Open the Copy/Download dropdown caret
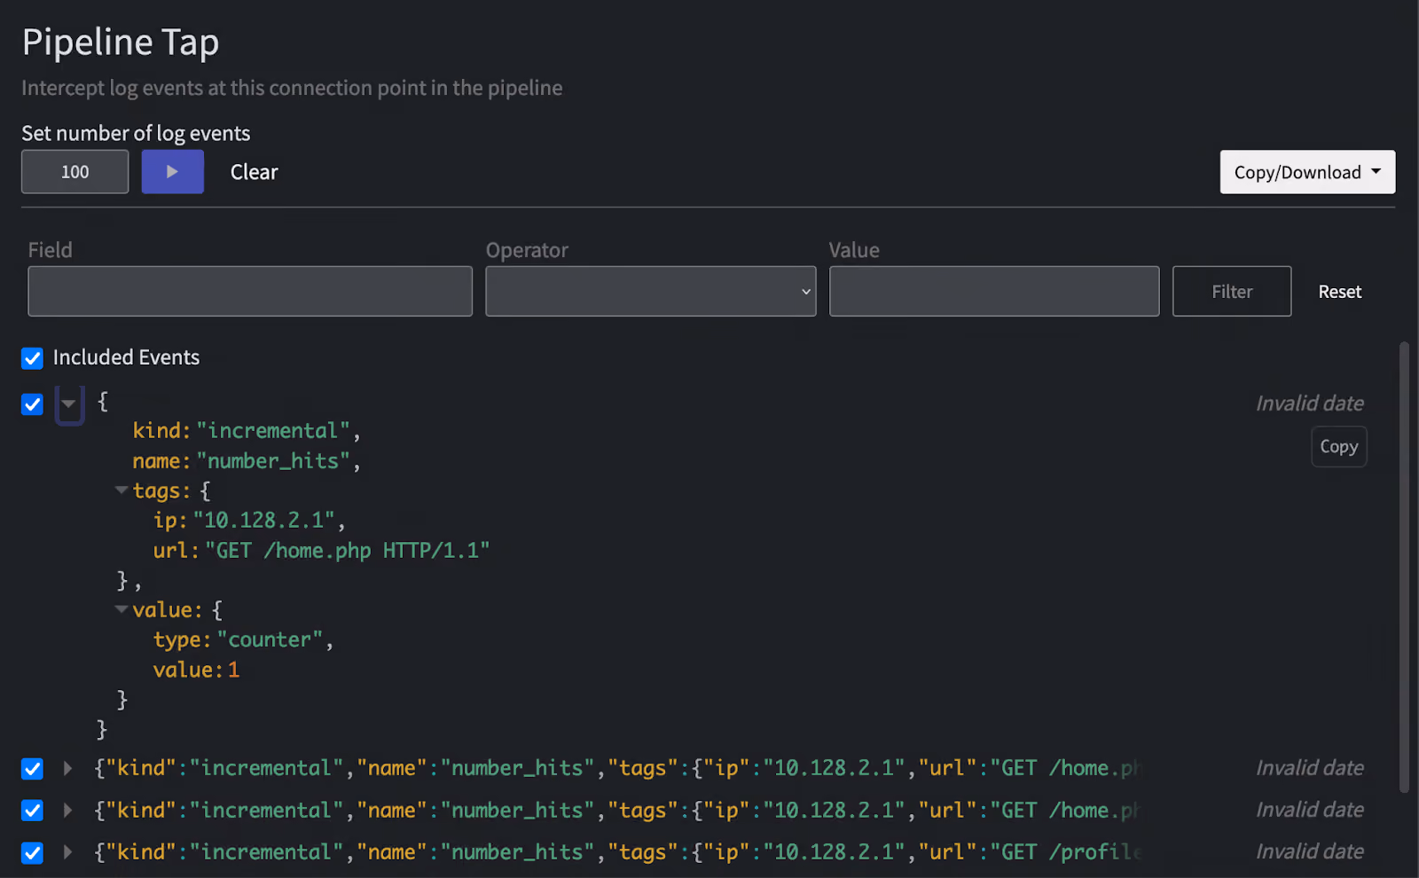 [x=1376, y=171]
